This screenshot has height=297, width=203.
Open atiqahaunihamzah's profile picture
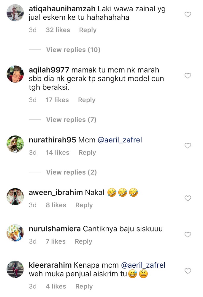[15, 13]
